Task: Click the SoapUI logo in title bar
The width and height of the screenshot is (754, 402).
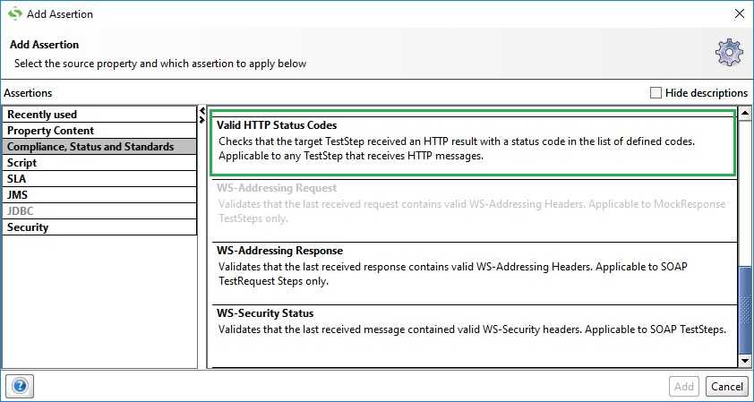Action: tap(15, 14)
